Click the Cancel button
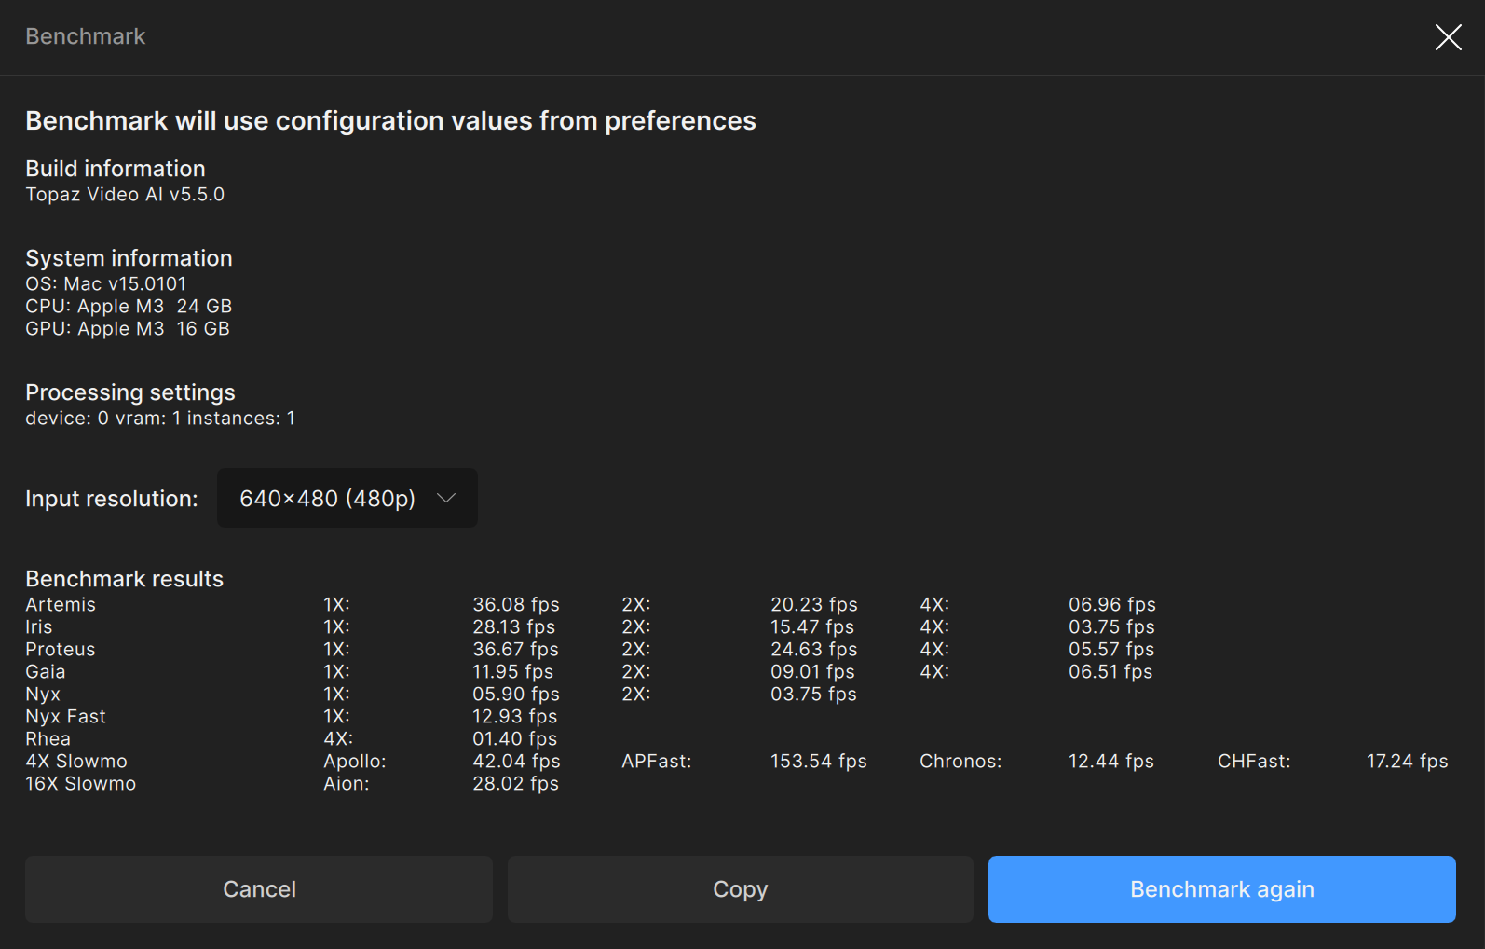This screenshot has width=1485, height=949. pos(259,889)
